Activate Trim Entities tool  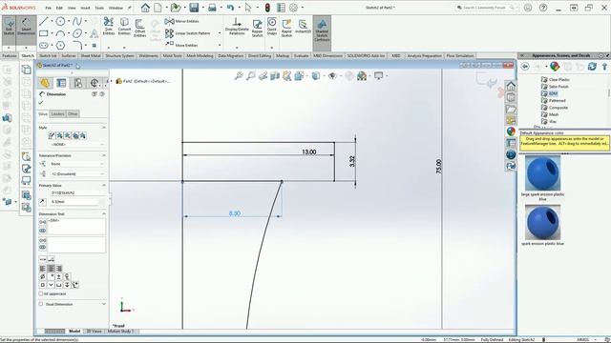108,27
